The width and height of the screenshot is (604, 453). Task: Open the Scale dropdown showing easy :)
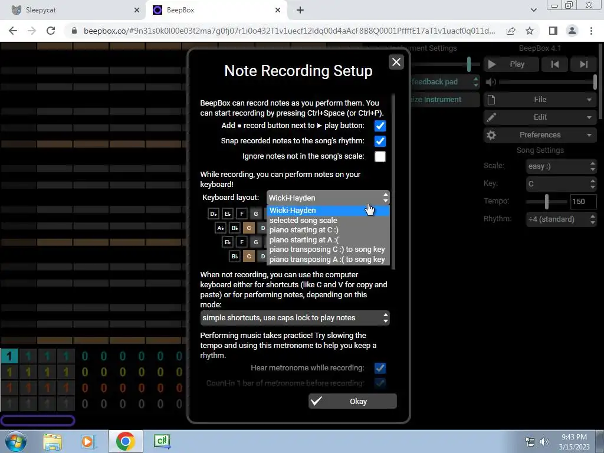click(x=562, y=166)
